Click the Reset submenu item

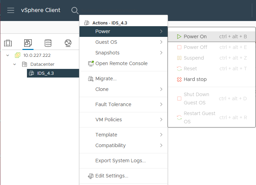click(211, 69)
